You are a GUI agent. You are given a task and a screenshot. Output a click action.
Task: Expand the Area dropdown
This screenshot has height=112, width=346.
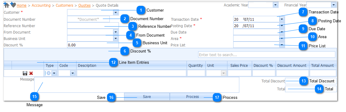(x=282, y=38)
